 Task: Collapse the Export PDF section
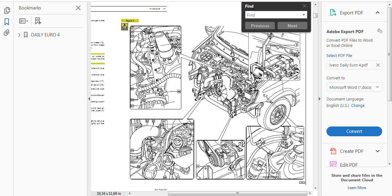click(378, 13)
